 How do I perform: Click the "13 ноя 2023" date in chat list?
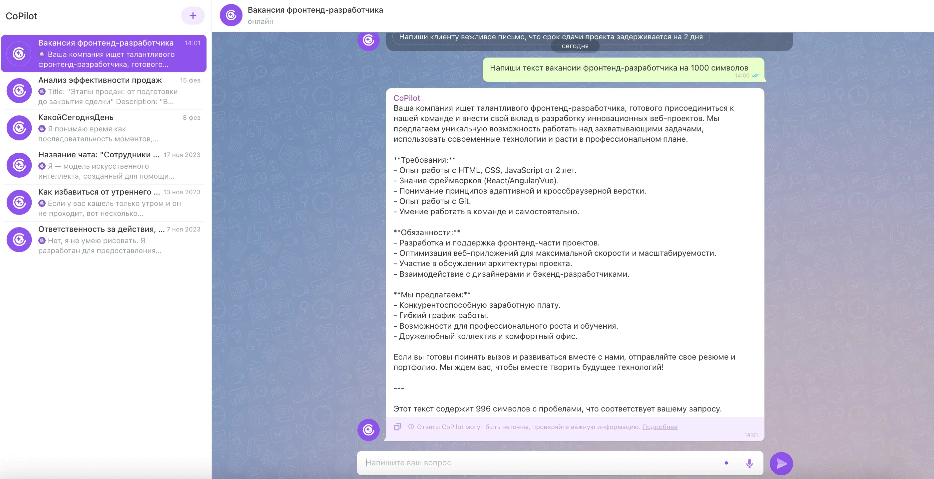182,192
